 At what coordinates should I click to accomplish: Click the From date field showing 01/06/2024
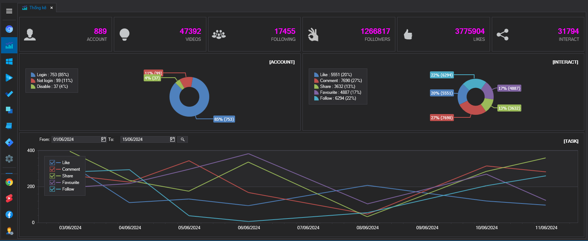click(76, 139)
